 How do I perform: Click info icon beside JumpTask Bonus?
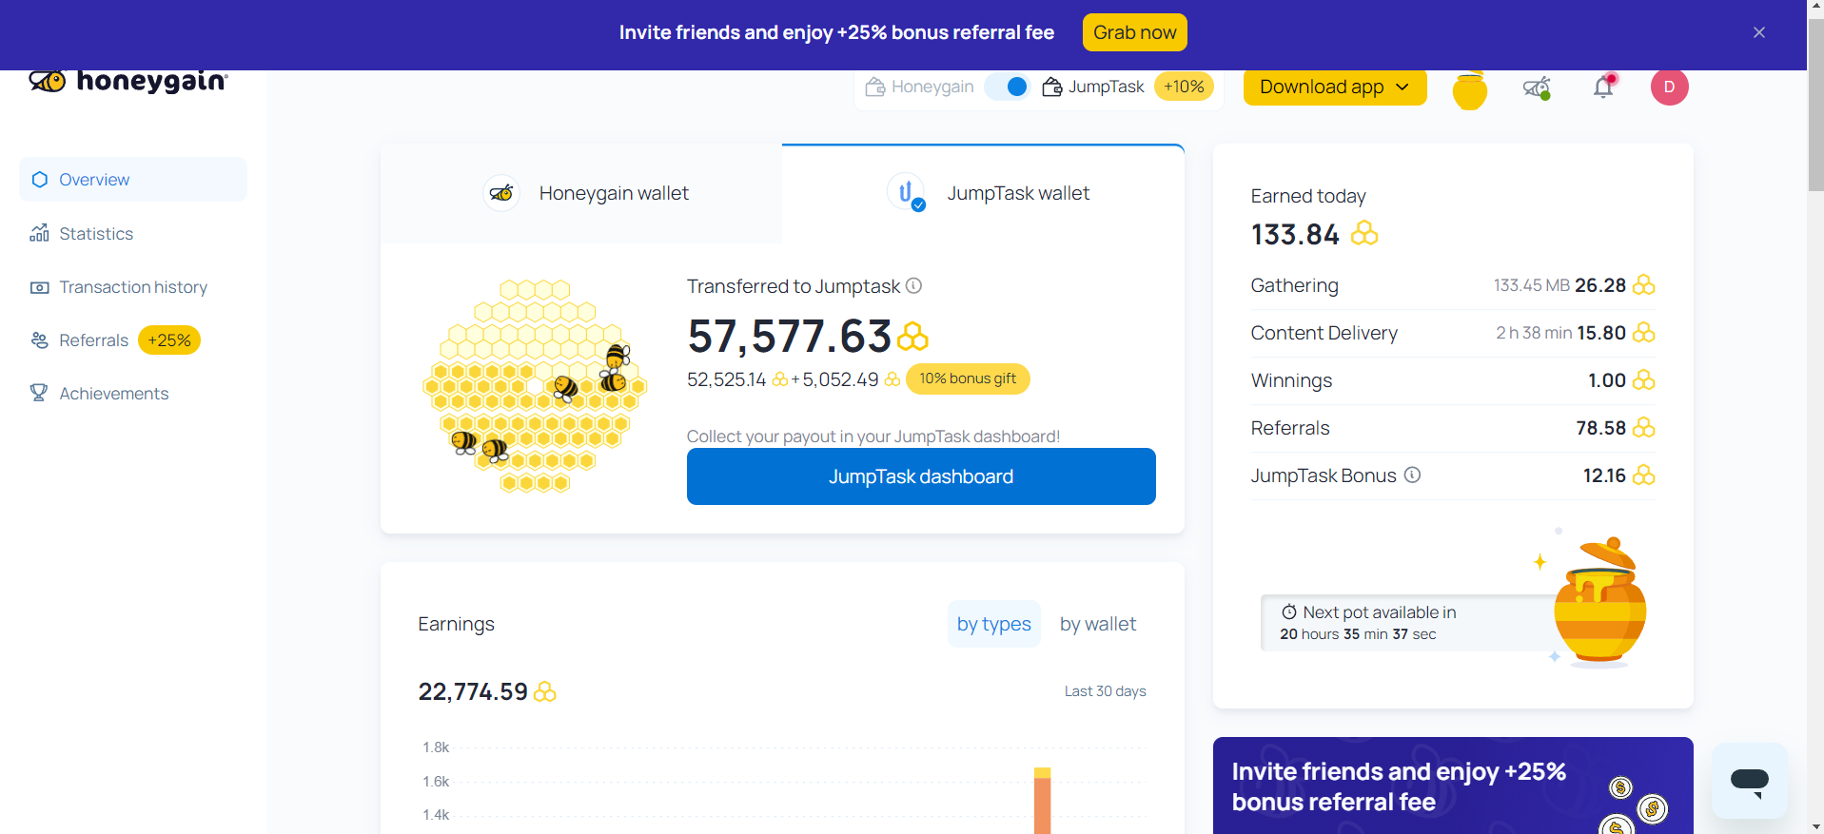click(x=1413, y=475)
